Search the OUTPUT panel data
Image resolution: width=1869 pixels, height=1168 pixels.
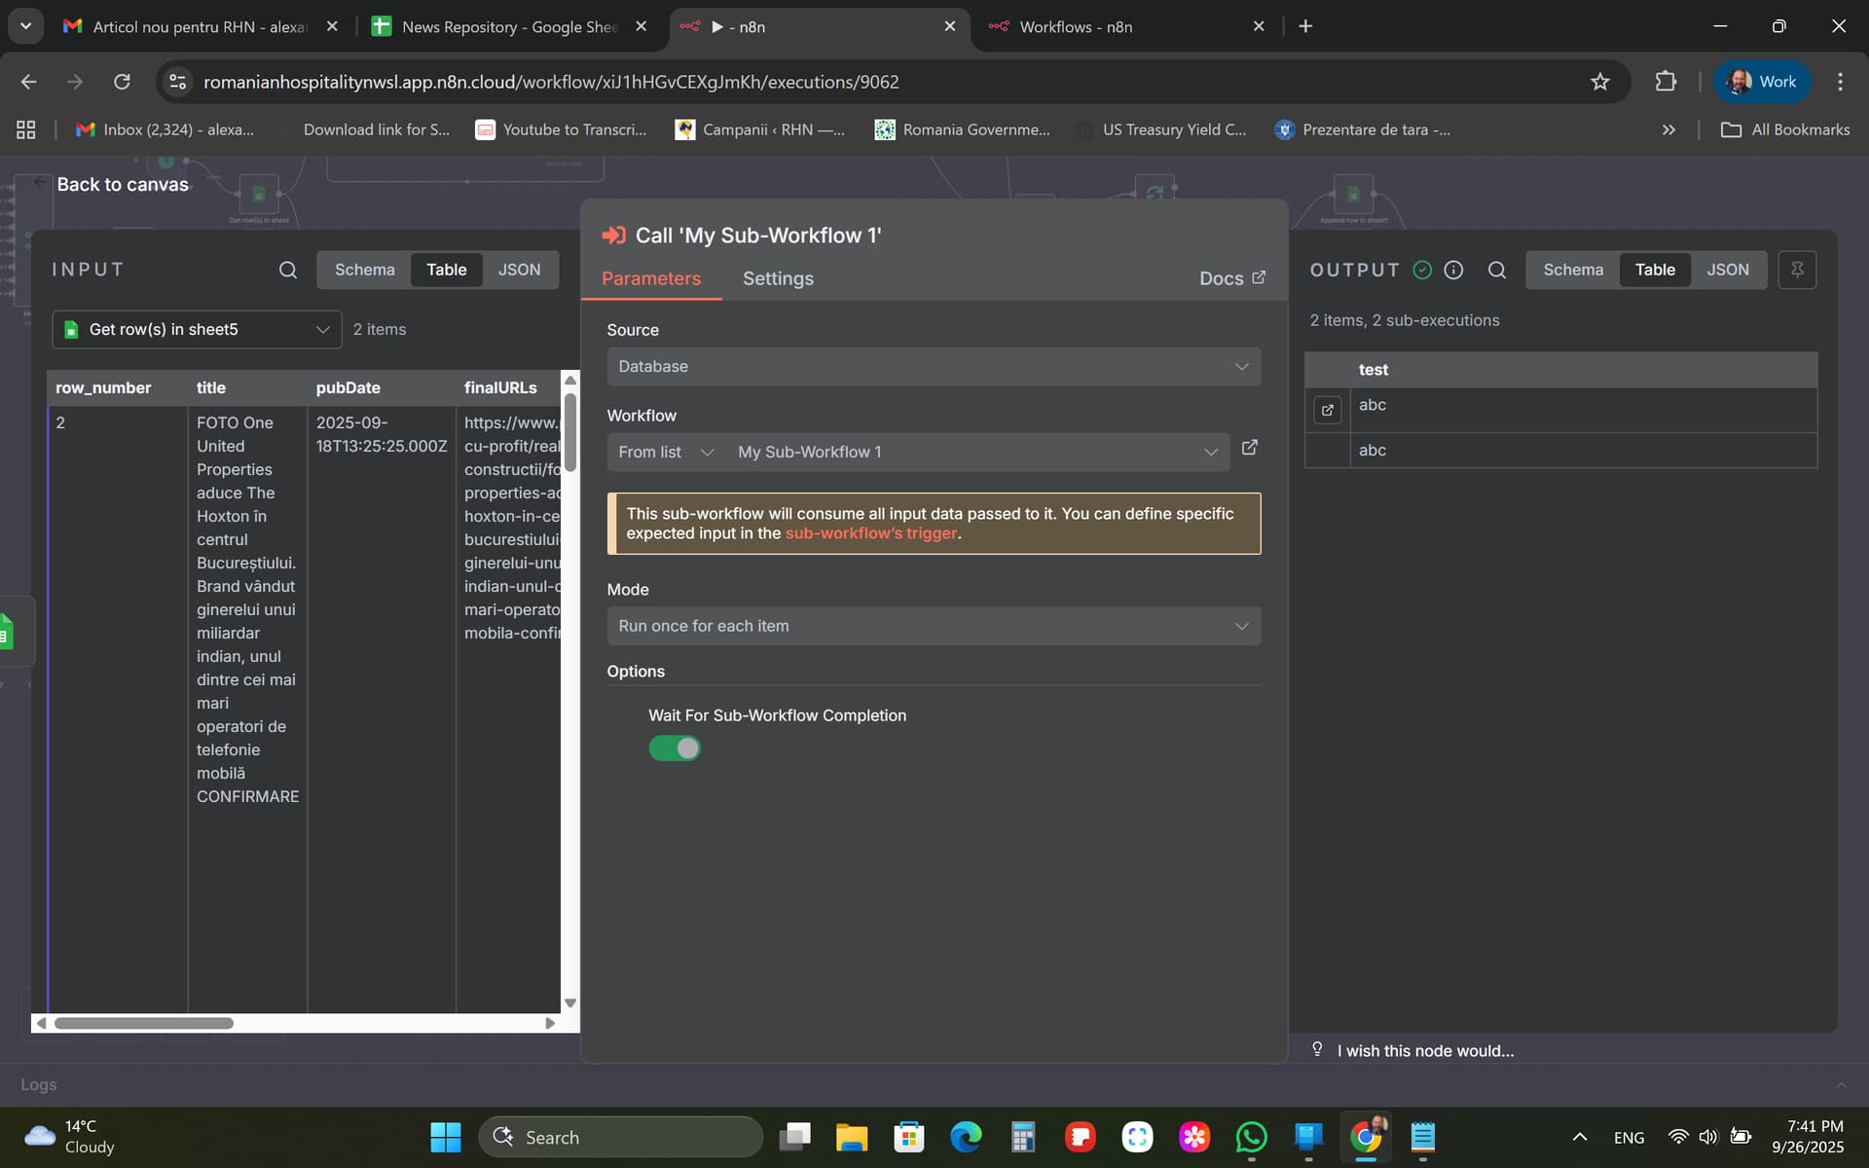[1497, 270]
